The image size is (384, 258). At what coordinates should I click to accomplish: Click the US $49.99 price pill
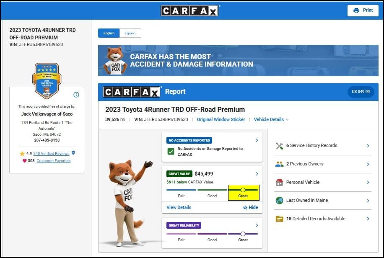click(361, 92)
